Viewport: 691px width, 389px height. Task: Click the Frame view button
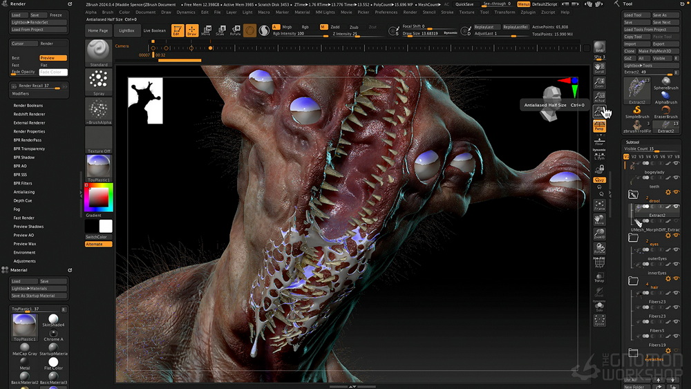pos(599,205)
